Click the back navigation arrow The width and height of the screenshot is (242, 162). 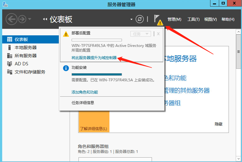click(x=12, y=19)
